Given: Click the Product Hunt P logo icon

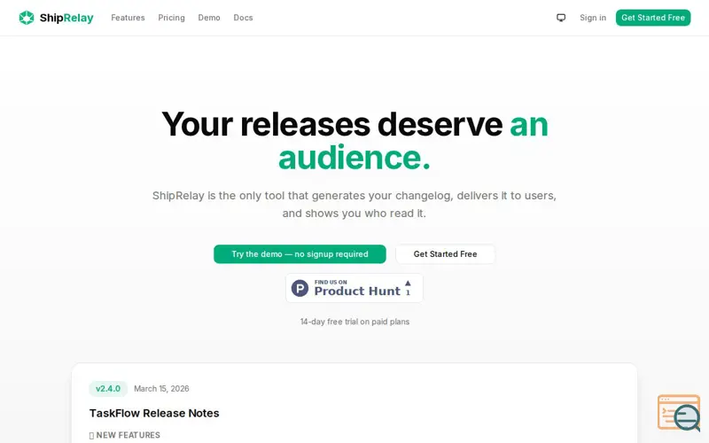Looking at the screenshot, I should click(300, 288).
